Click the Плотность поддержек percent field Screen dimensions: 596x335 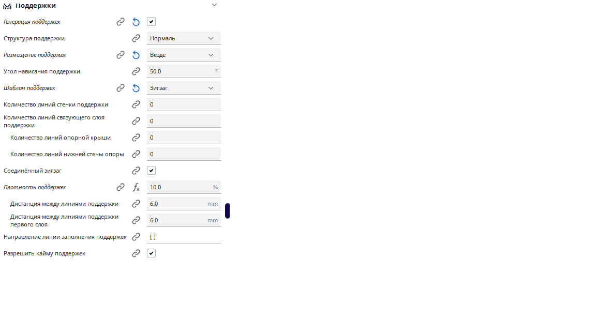[x=184, y=187]
